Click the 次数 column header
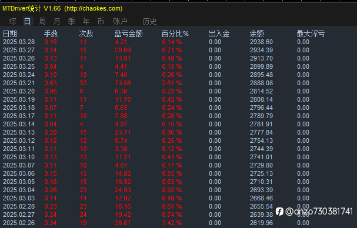Image resolution: width=357 pixels, height=228 pixels. point(86,33)
